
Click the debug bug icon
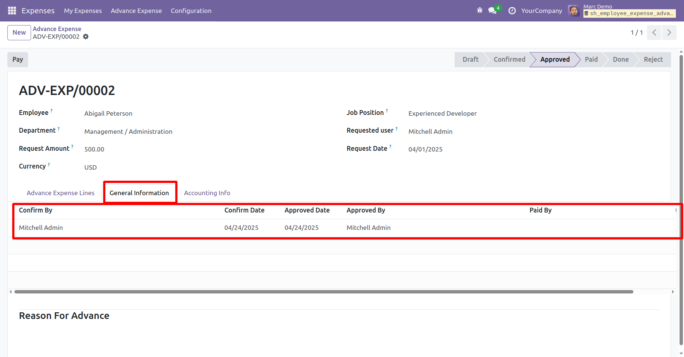click(480, 10)
